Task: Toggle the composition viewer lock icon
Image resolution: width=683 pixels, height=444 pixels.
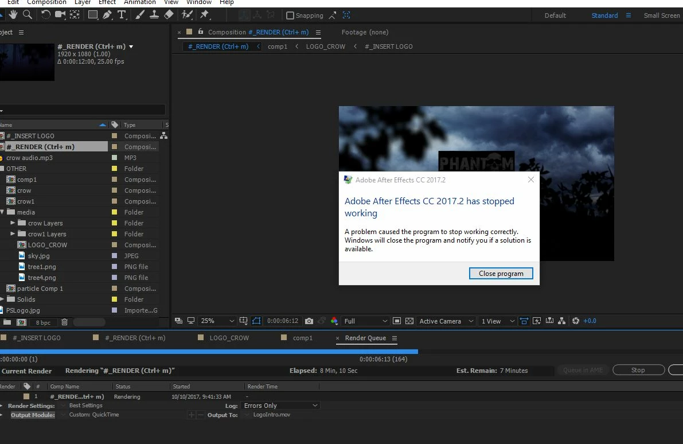Action: pyautogui.click(x=200, y=32)
